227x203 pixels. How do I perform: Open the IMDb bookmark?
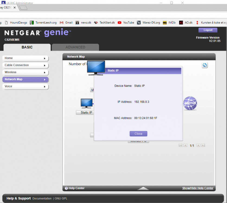(169, 23)
